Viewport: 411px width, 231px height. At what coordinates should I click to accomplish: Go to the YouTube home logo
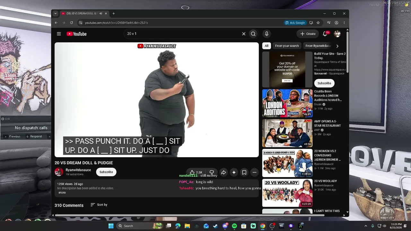tap(76, 34)
